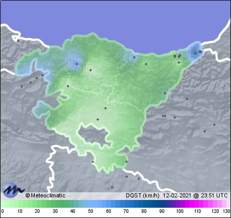
Task: Select the easternmost station marker on the map
Action: pyautogui.click(x=214, y=124)
